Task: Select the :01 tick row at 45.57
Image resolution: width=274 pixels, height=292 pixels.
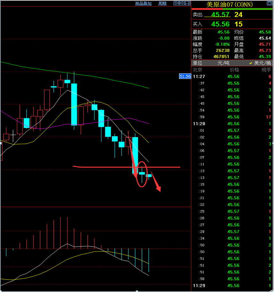Action: pyautogui.click(x=232, y=130)
